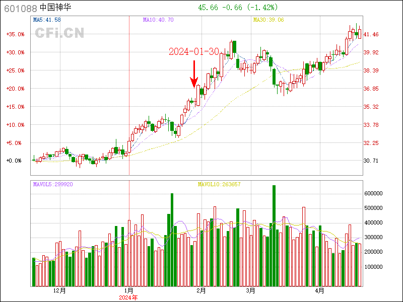Click the MA5:41.58 indicator label
Screen dimensions: 403x302
coord(47,20)
